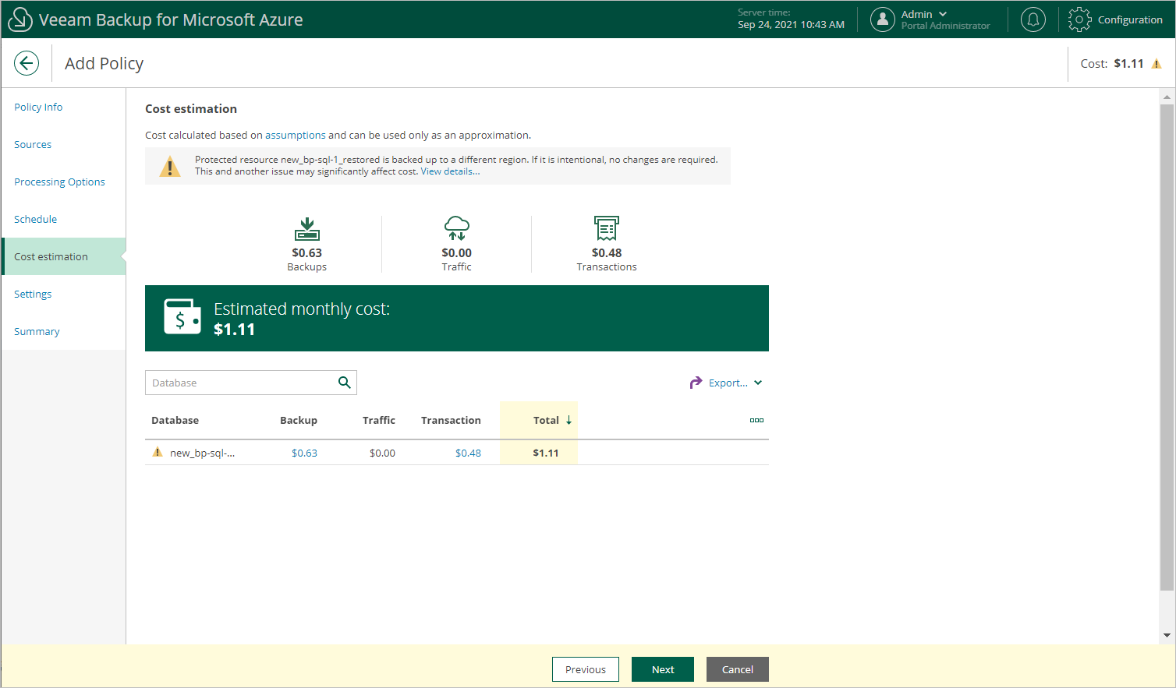Focus the Database search field
Viewport: 1176px width, 688px height.
coord(251,383)
